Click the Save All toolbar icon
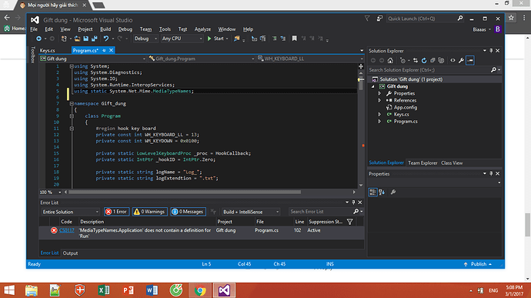The height and width of the screenshot is (298, 531). tap(95, 39)
